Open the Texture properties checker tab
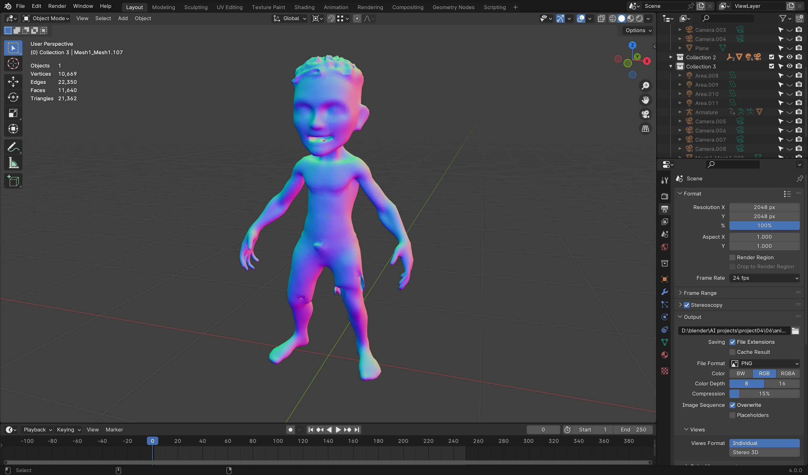 click(x=665, y=371)
